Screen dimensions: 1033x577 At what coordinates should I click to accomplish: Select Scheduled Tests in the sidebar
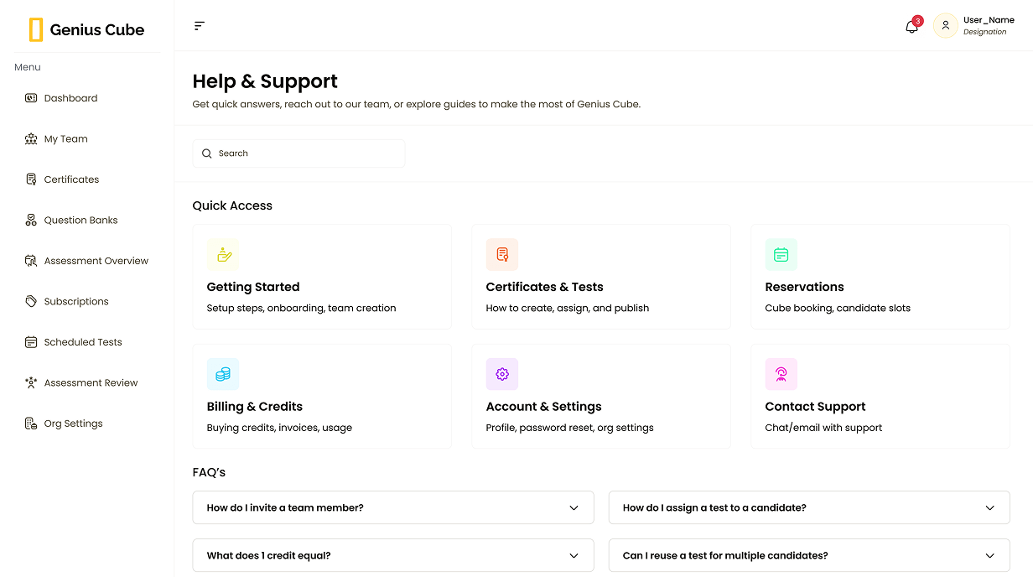(83, 342)
